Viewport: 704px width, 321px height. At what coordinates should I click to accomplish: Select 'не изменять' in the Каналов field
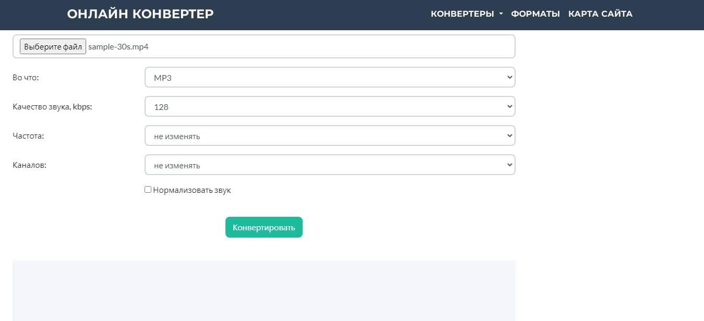(330, 164)
